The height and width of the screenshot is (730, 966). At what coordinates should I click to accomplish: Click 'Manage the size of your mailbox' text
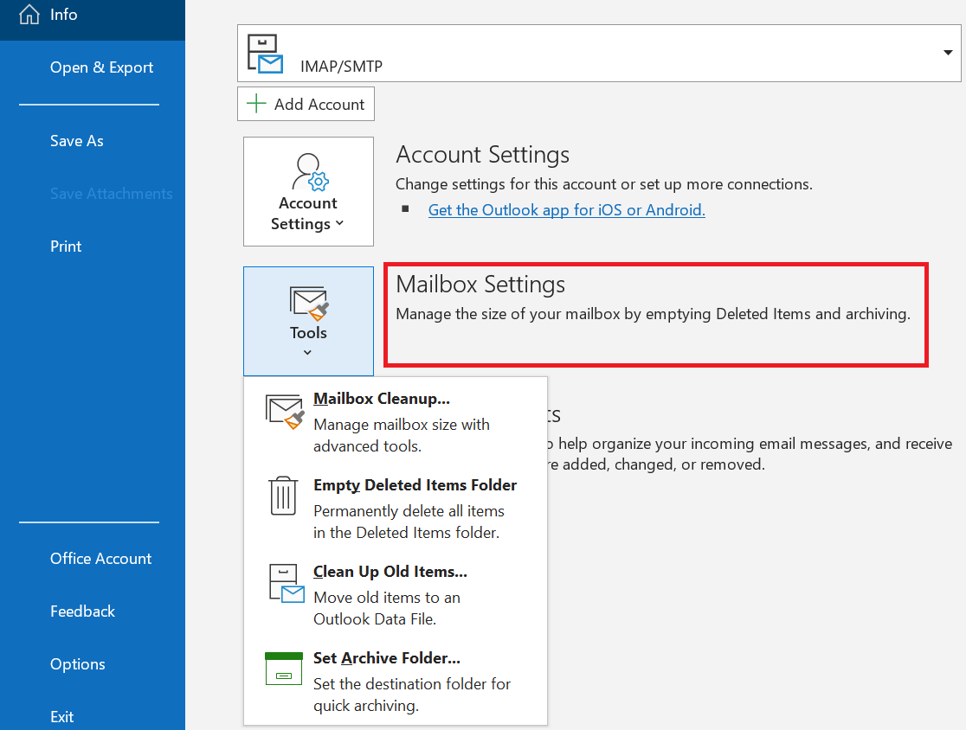(x=653, y=314)
